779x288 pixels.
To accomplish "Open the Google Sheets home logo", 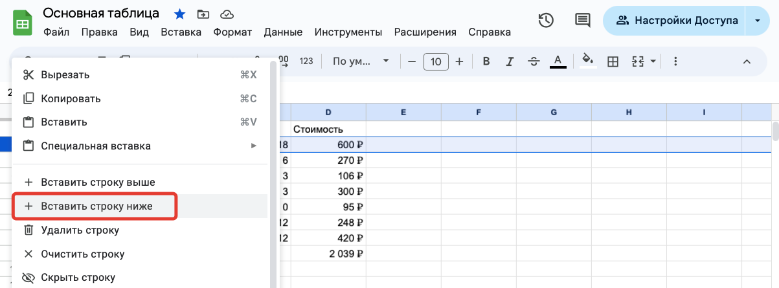I will 23,22.
